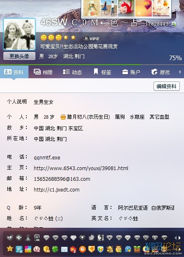Screen dimensions: 184x257
Task: Click the yellow star Qzone icon
Action: (x=9, y=249)
